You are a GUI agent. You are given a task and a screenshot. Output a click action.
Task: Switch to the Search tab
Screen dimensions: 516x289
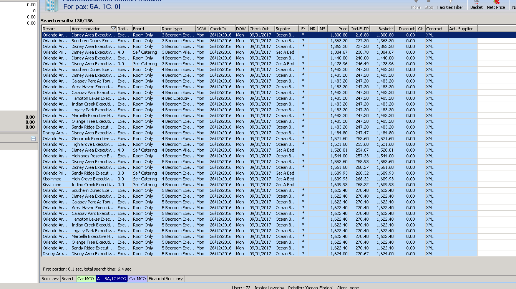[68, 279]
